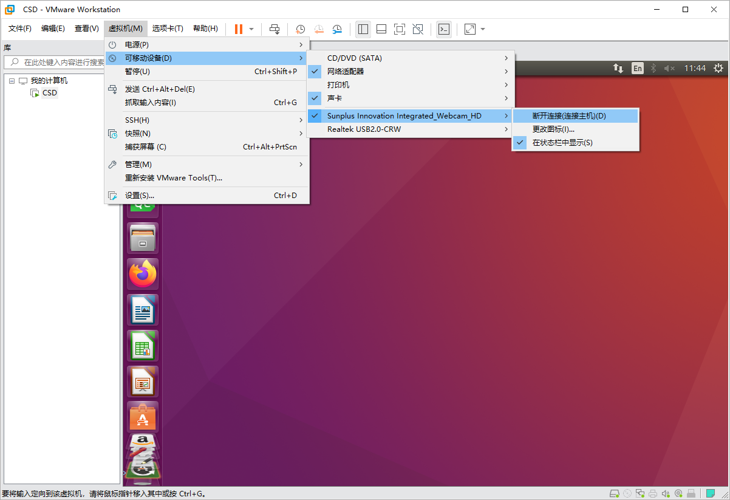Viewport: 730px width, 500px height.
Task: Launch LibreOffice Impress from the dock
Action: pyautogui.click(x=143, y=381)
